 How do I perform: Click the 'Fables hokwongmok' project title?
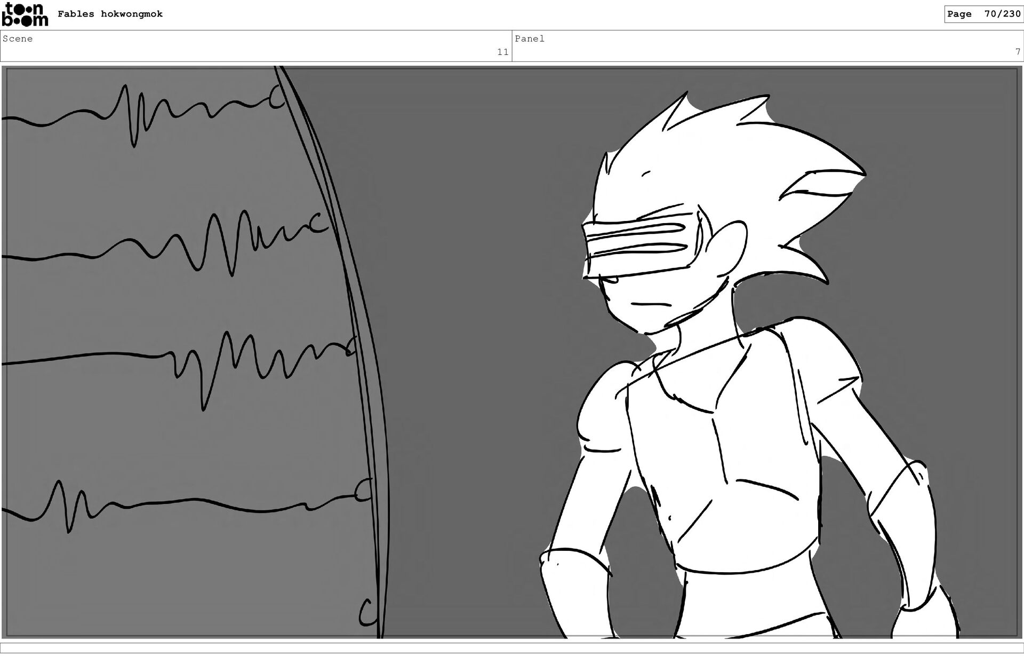click(x=110, y=14)
